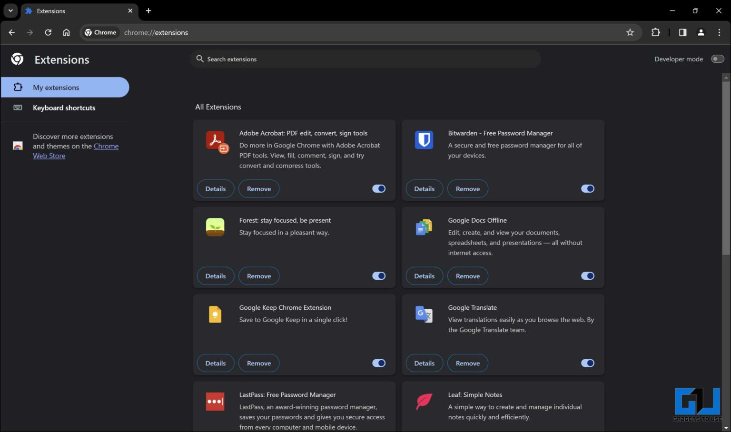Switch to the Extensions browser tab
This screenshot has height=432, width=731.
71,10
